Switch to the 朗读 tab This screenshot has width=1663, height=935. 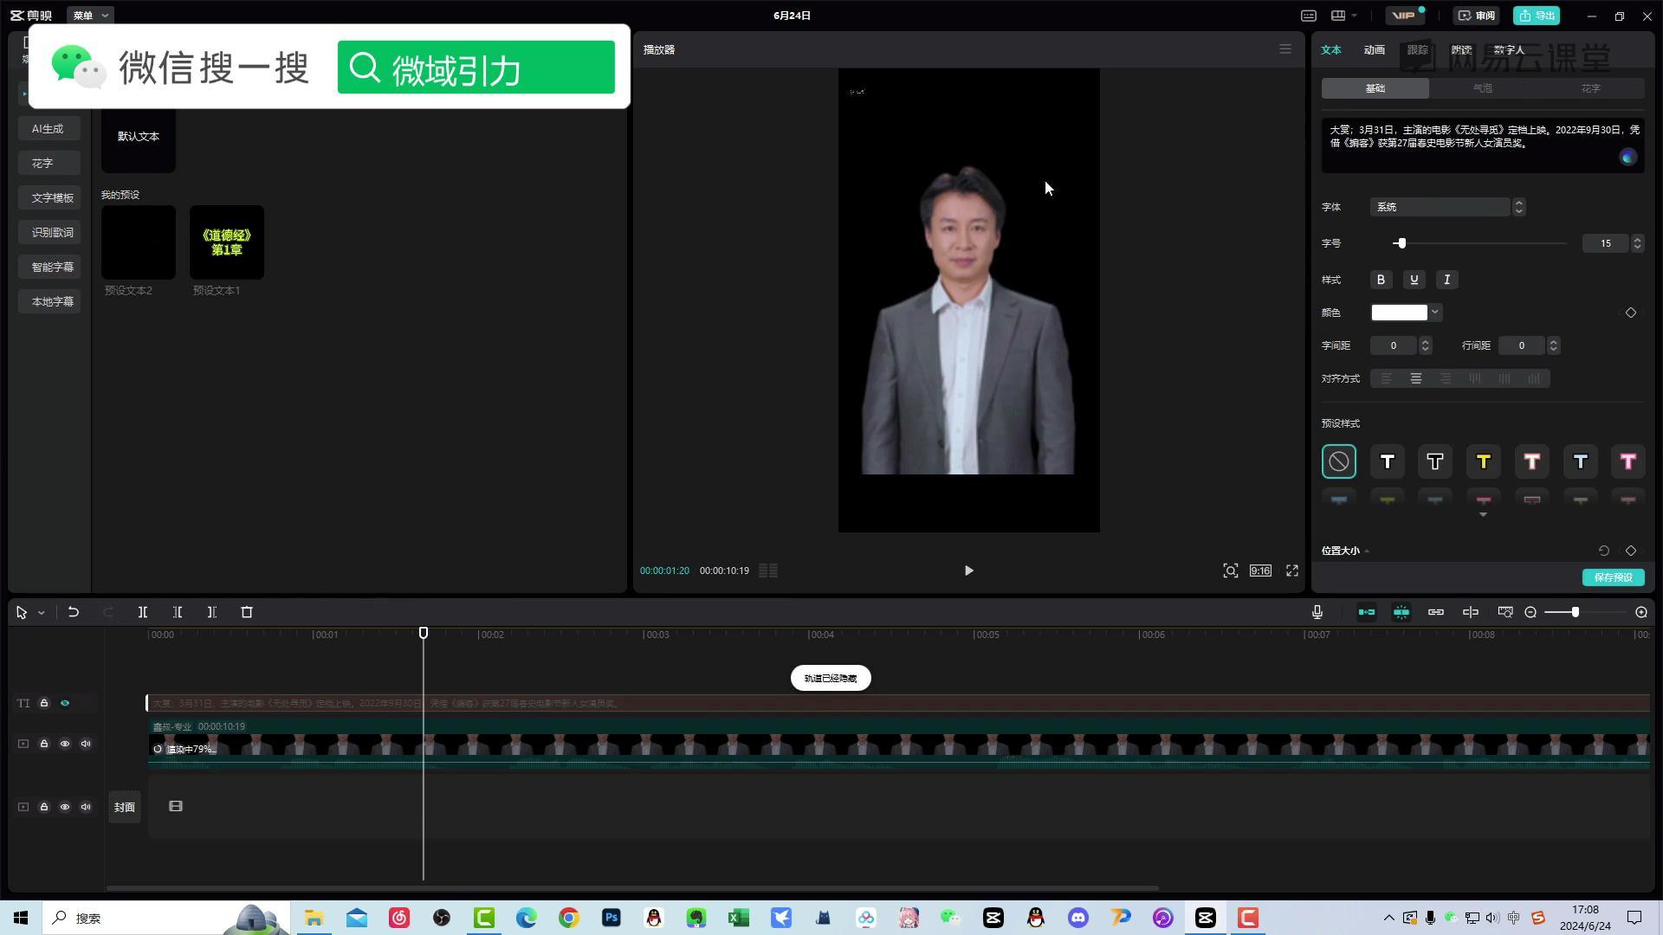[1462, 50]
